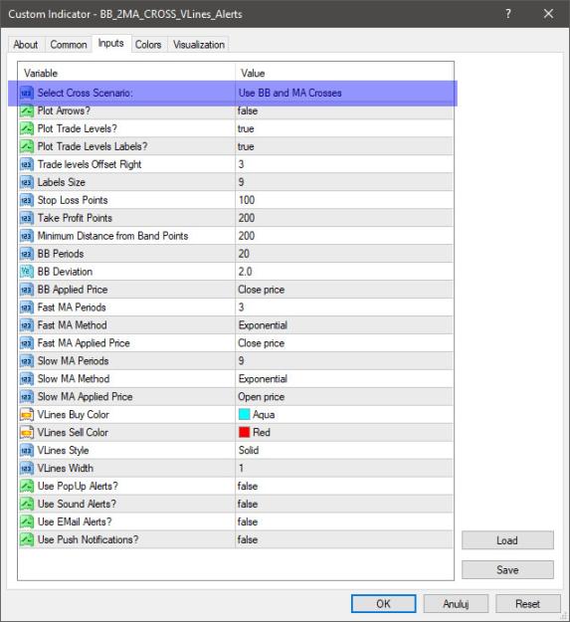Image resolution: width=570 pixels, height=622 pixels.
Task: Open the VLines Style Solid dropdown
Action: pyautogui.click(x=344, y=450)
